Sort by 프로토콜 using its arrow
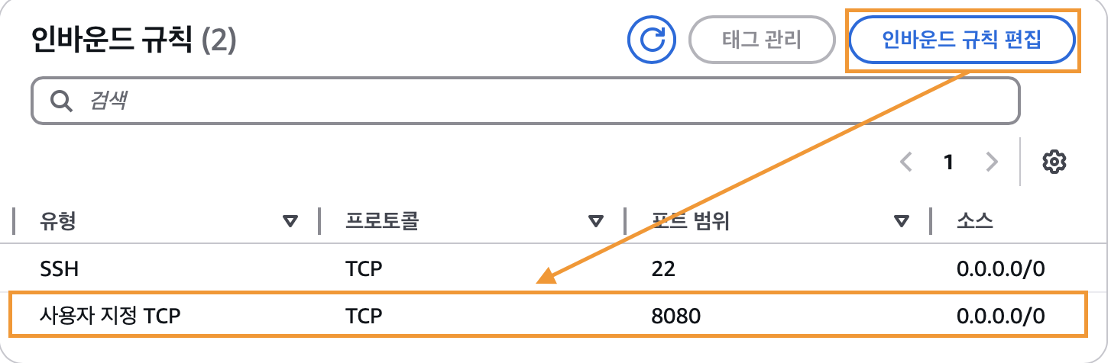The width and height of the screenshot is (1111, 363). tap(596, 222)
